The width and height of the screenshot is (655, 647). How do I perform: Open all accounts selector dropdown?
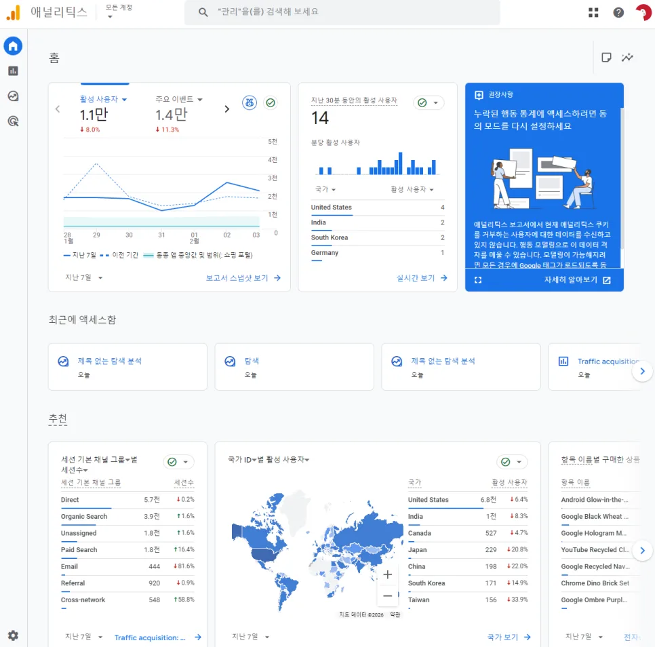[119, 12]
